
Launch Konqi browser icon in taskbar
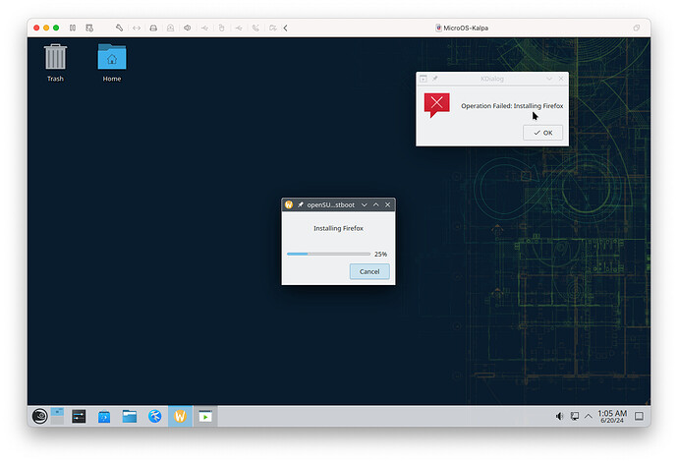(155, 416)
